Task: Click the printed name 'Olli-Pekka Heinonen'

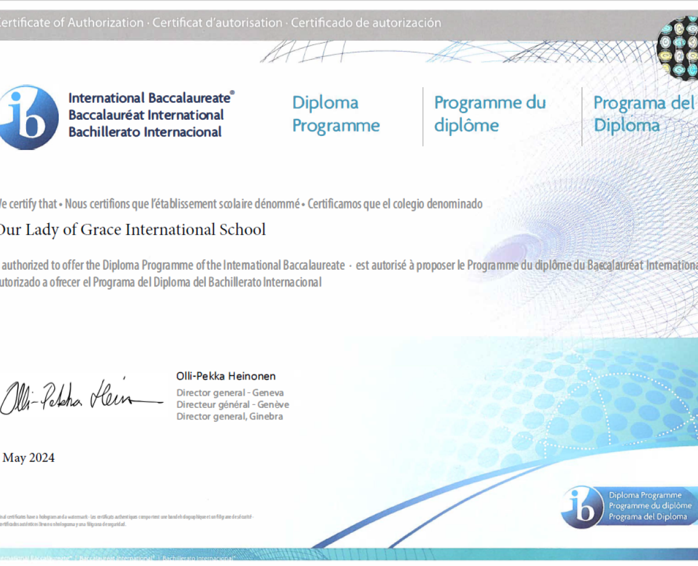Action: tap(226, 376)
